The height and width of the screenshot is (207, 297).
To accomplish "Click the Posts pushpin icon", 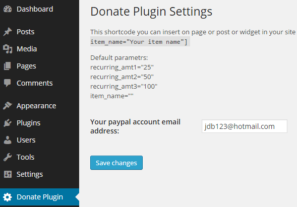I will tap(8, 32).
